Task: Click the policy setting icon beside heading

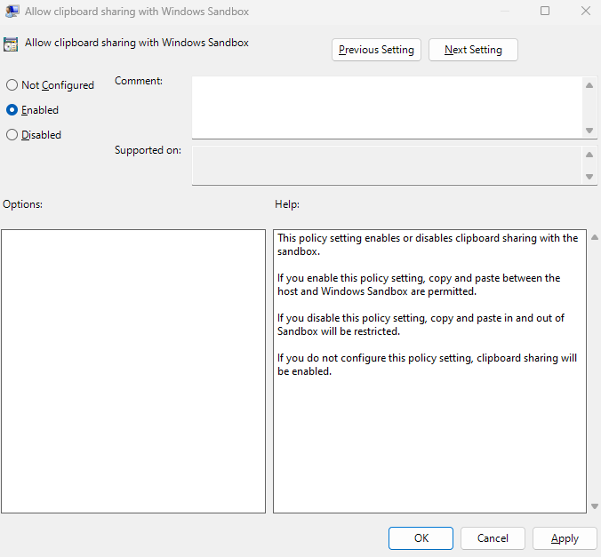Action: pos(11,44)
